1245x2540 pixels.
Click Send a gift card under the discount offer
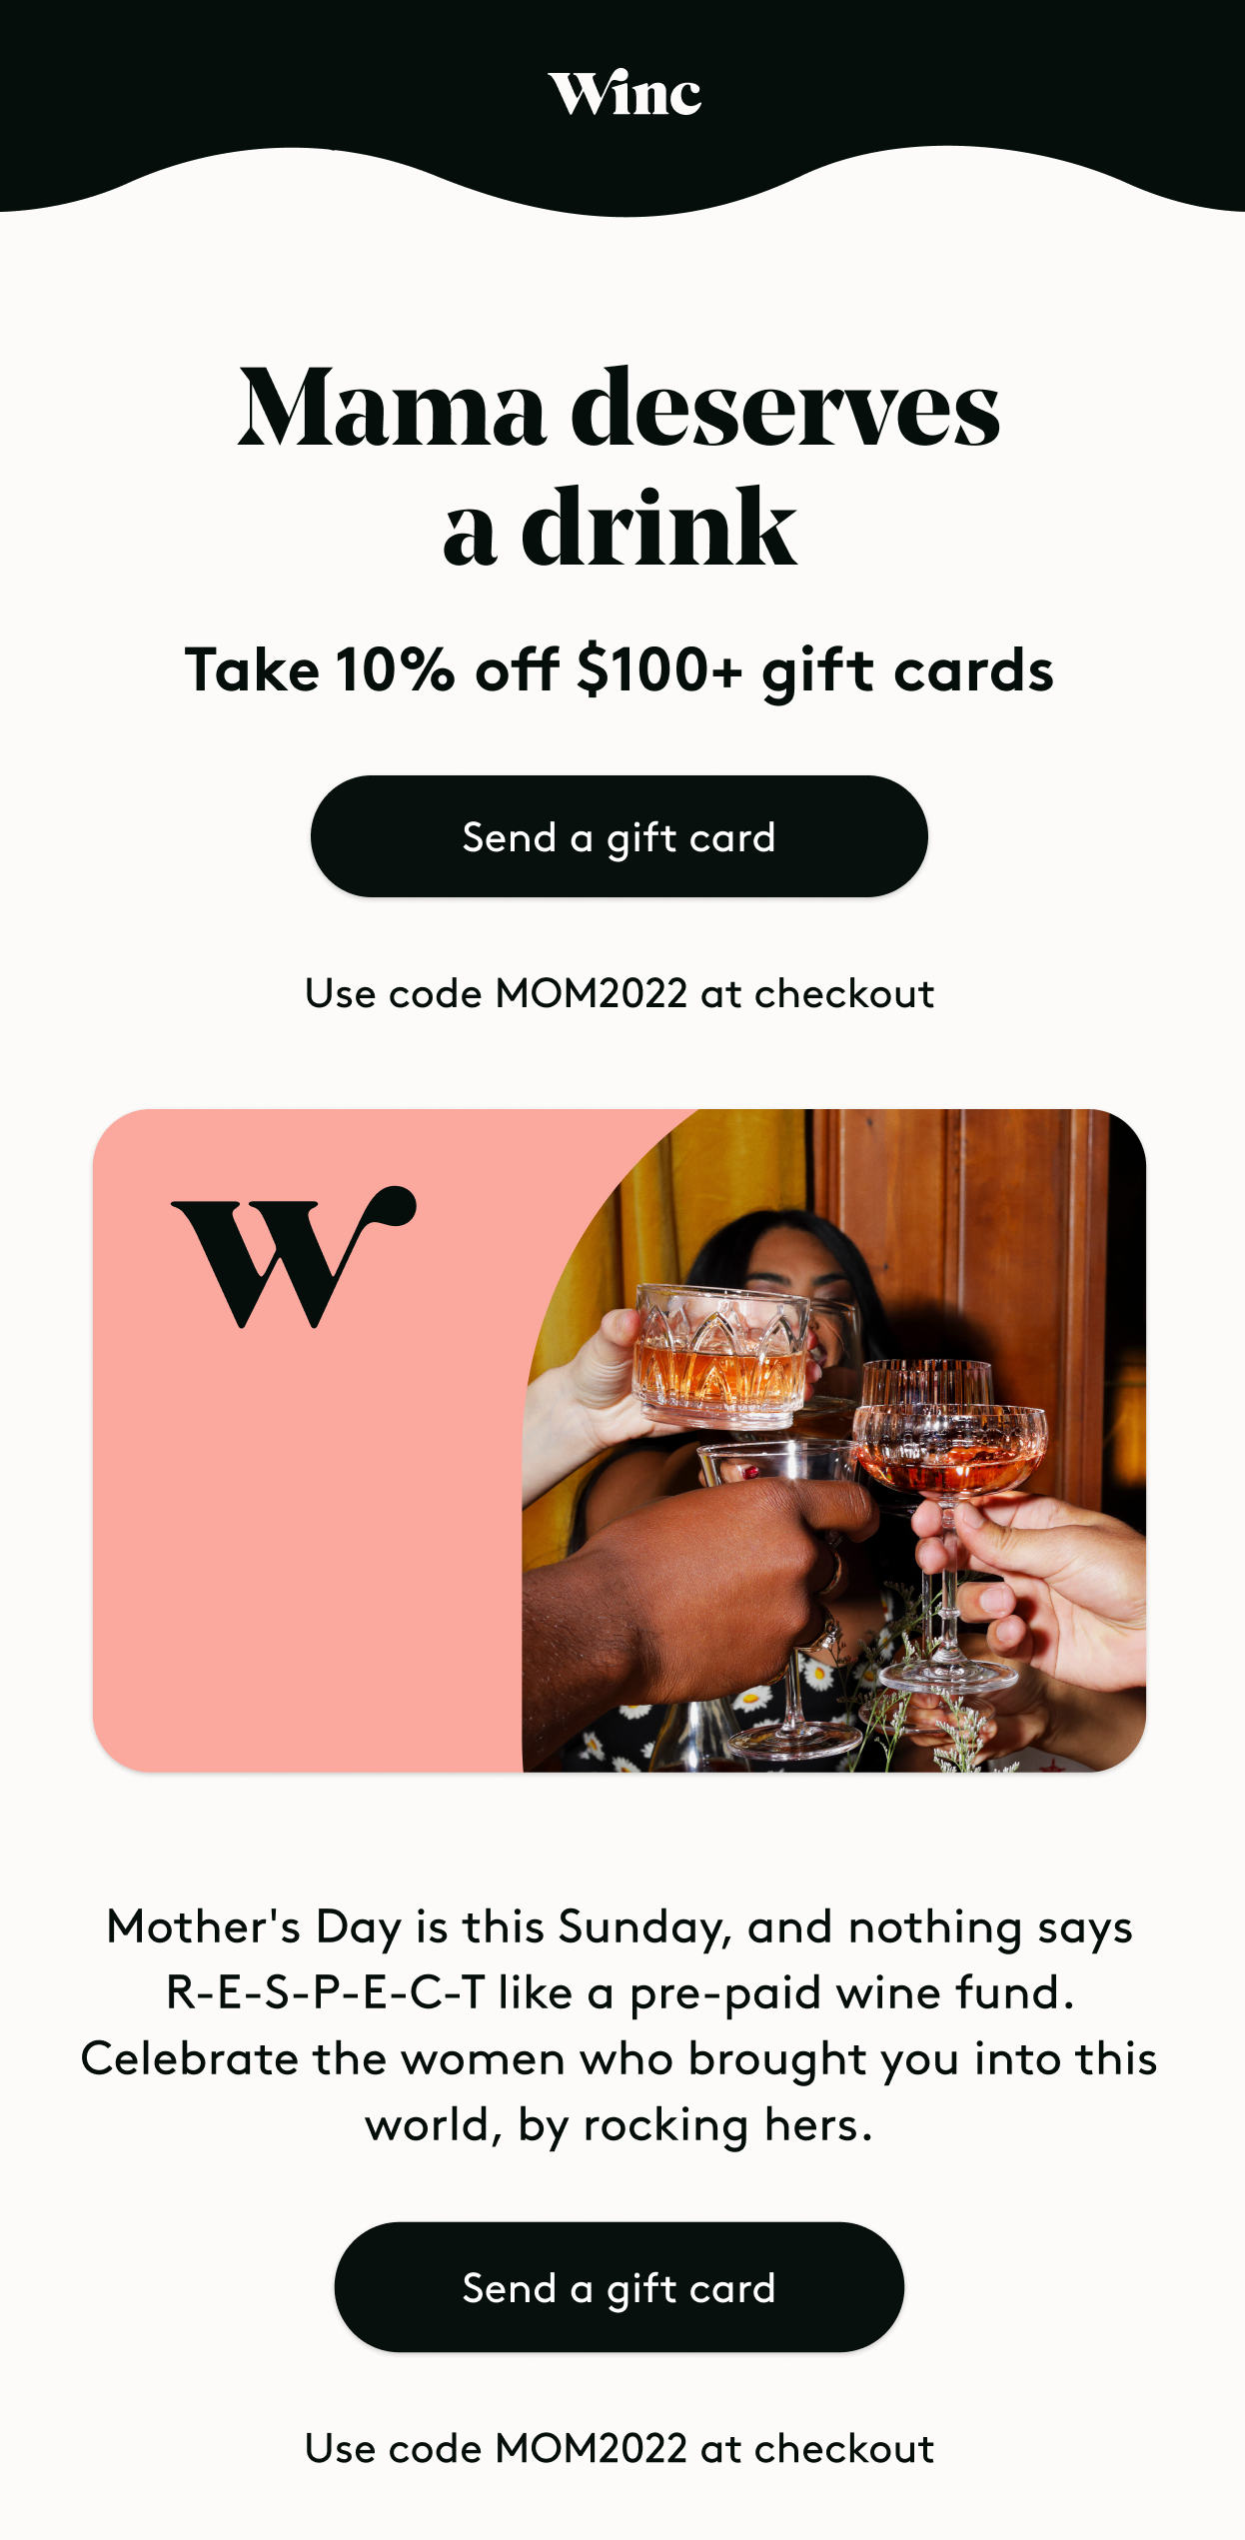click(620, 836)
